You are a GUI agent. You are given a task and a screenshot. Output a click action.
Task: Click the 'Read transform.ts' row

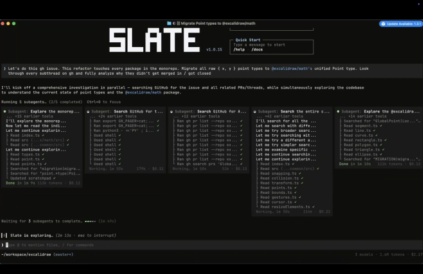281,183
